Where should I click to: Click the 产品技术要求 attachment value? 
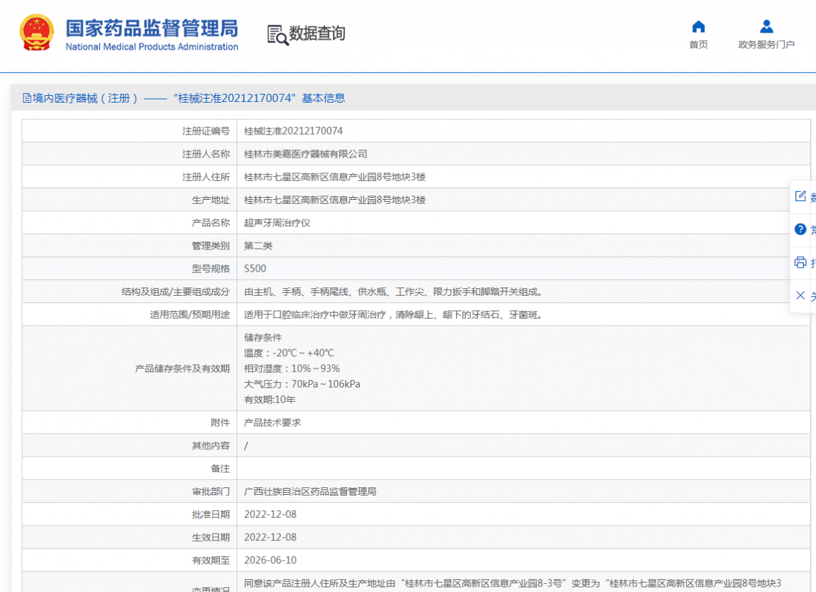click(x=272, y=422)
